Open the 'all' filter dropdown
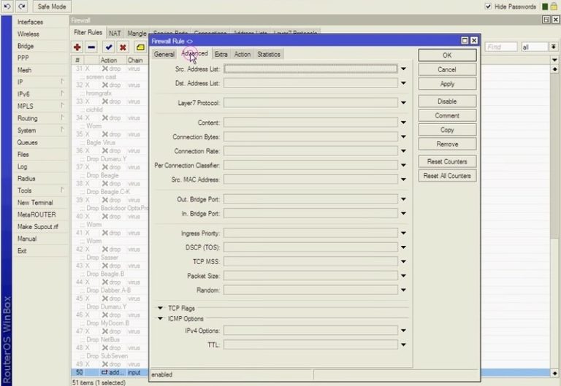This screenshot has width=561, height=386. pyautogui.click(x=535, y=47)
